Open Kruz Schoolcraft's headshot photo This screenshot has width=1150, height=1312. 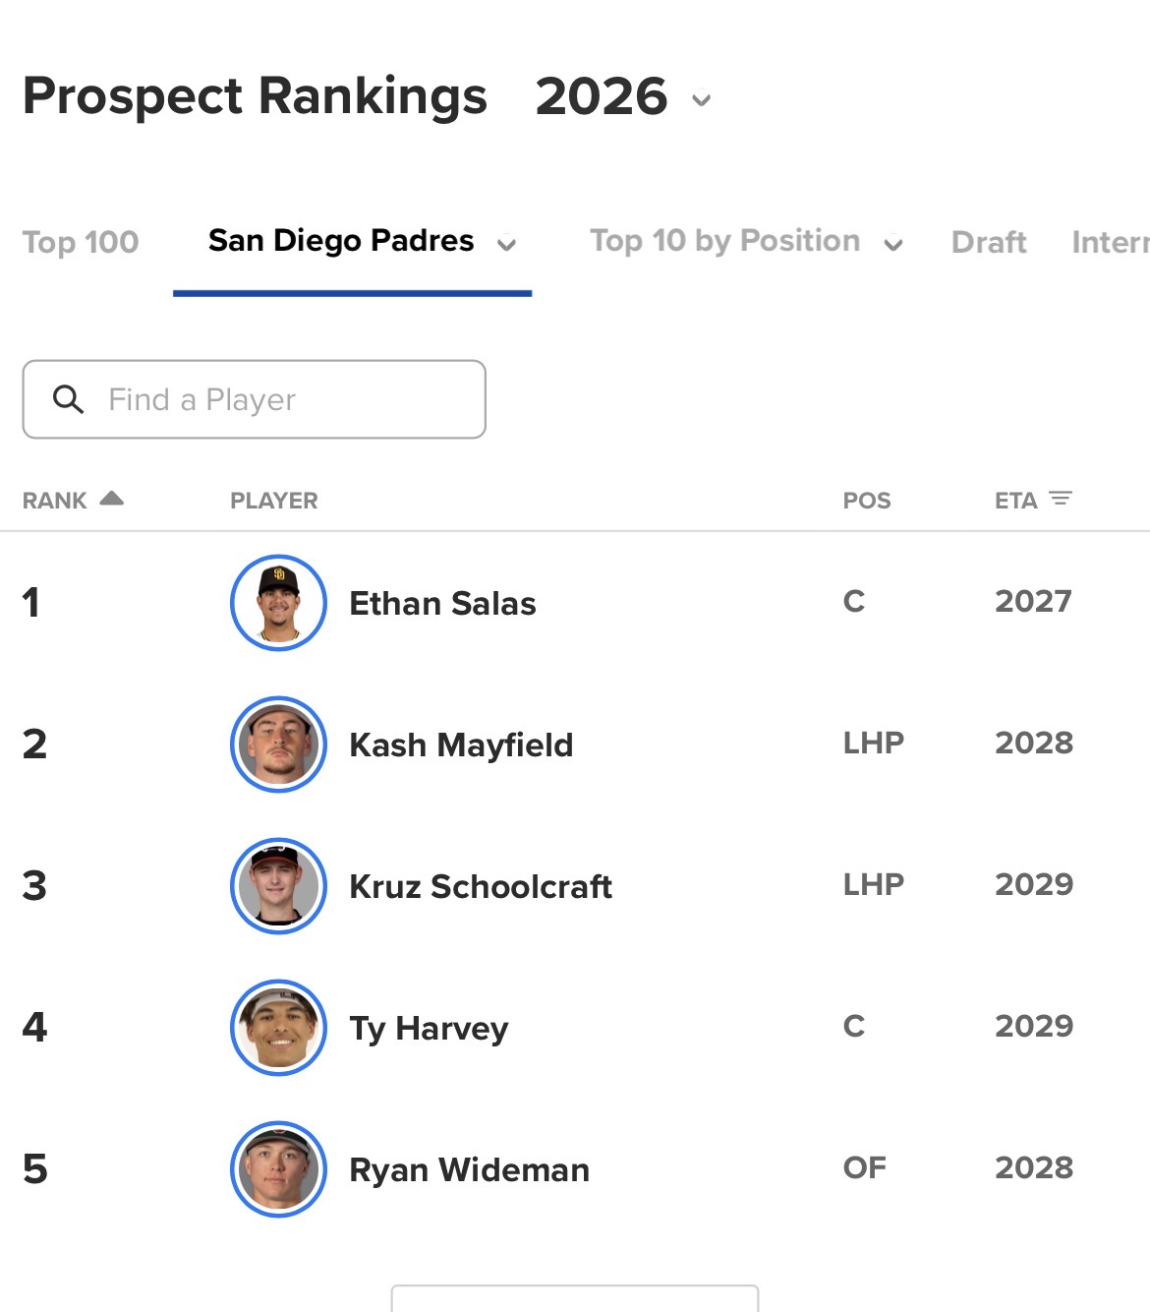click(278, 886)
